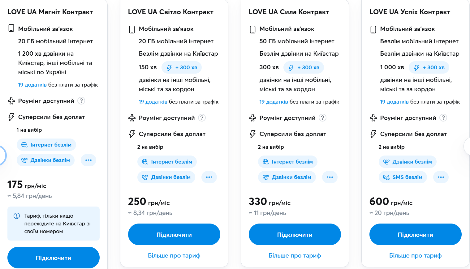Expand more superpowers dots in Сила card
Viewport: 470px width, 269px height.
pyautogui.click(x=330, y=177)
